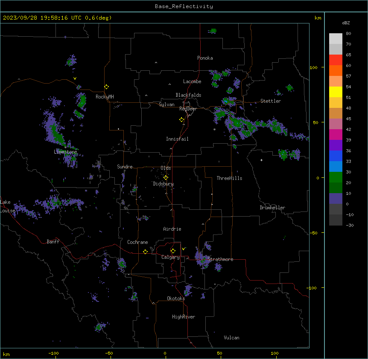
Task: Click the Base_Reflectivity title text
Action: tap(184, 6)
